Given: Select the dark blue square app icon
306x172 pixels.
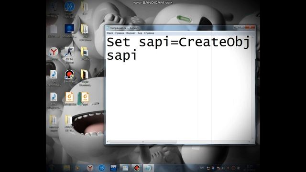Looking at the screenshot, I should click(69, 29).
